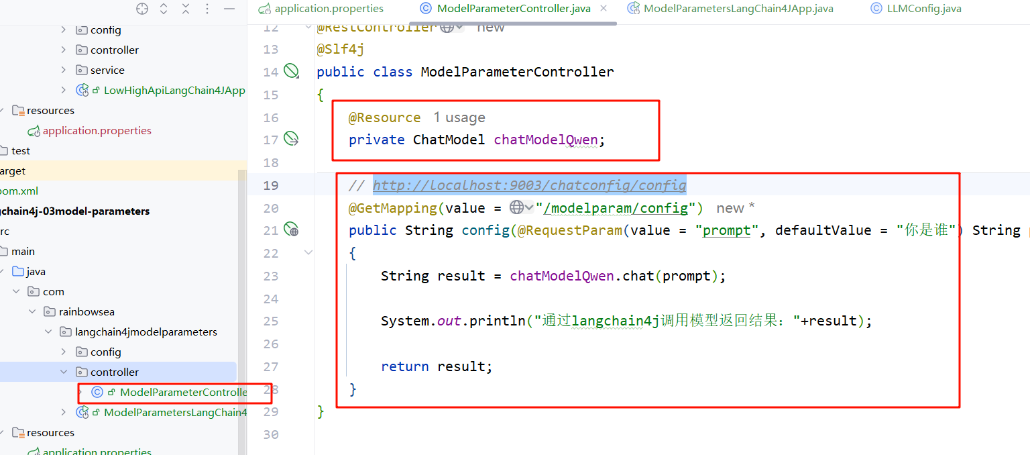This screenshot has width=1030, height=455.
Task: Select LowHighApiLangChain4JApp class in tree
Action: coord(174,90)
